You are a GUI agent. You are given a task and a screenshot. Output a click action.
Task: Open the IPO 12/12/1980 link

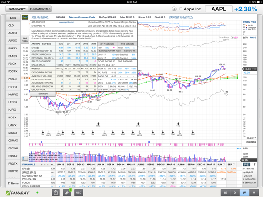pyautogui.click(x=40, y=17)
